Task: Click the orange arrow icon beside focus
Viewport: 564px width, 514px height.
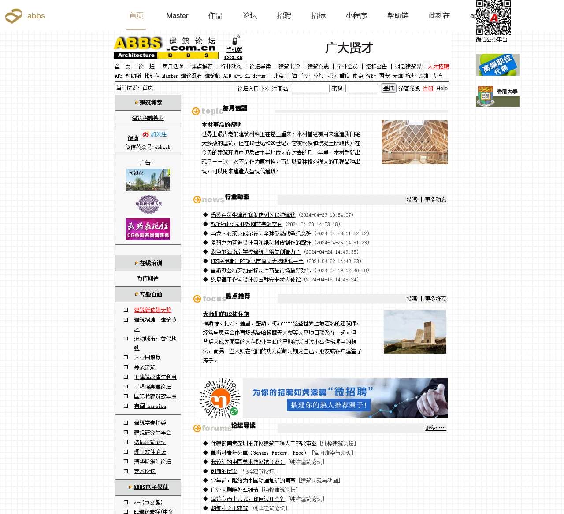Action: tap(197, 299)
